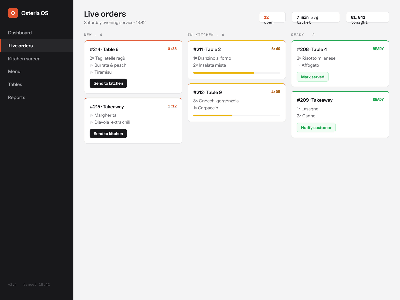This screenshot has width=400, height=300.
Task: Click the 4:05 timer on order #212
Action: coord(276,92)
